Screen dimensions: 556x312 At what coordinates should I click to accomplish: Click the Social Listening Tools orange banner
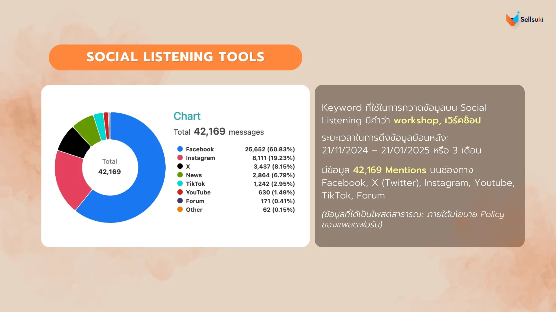tap(175, 57)
